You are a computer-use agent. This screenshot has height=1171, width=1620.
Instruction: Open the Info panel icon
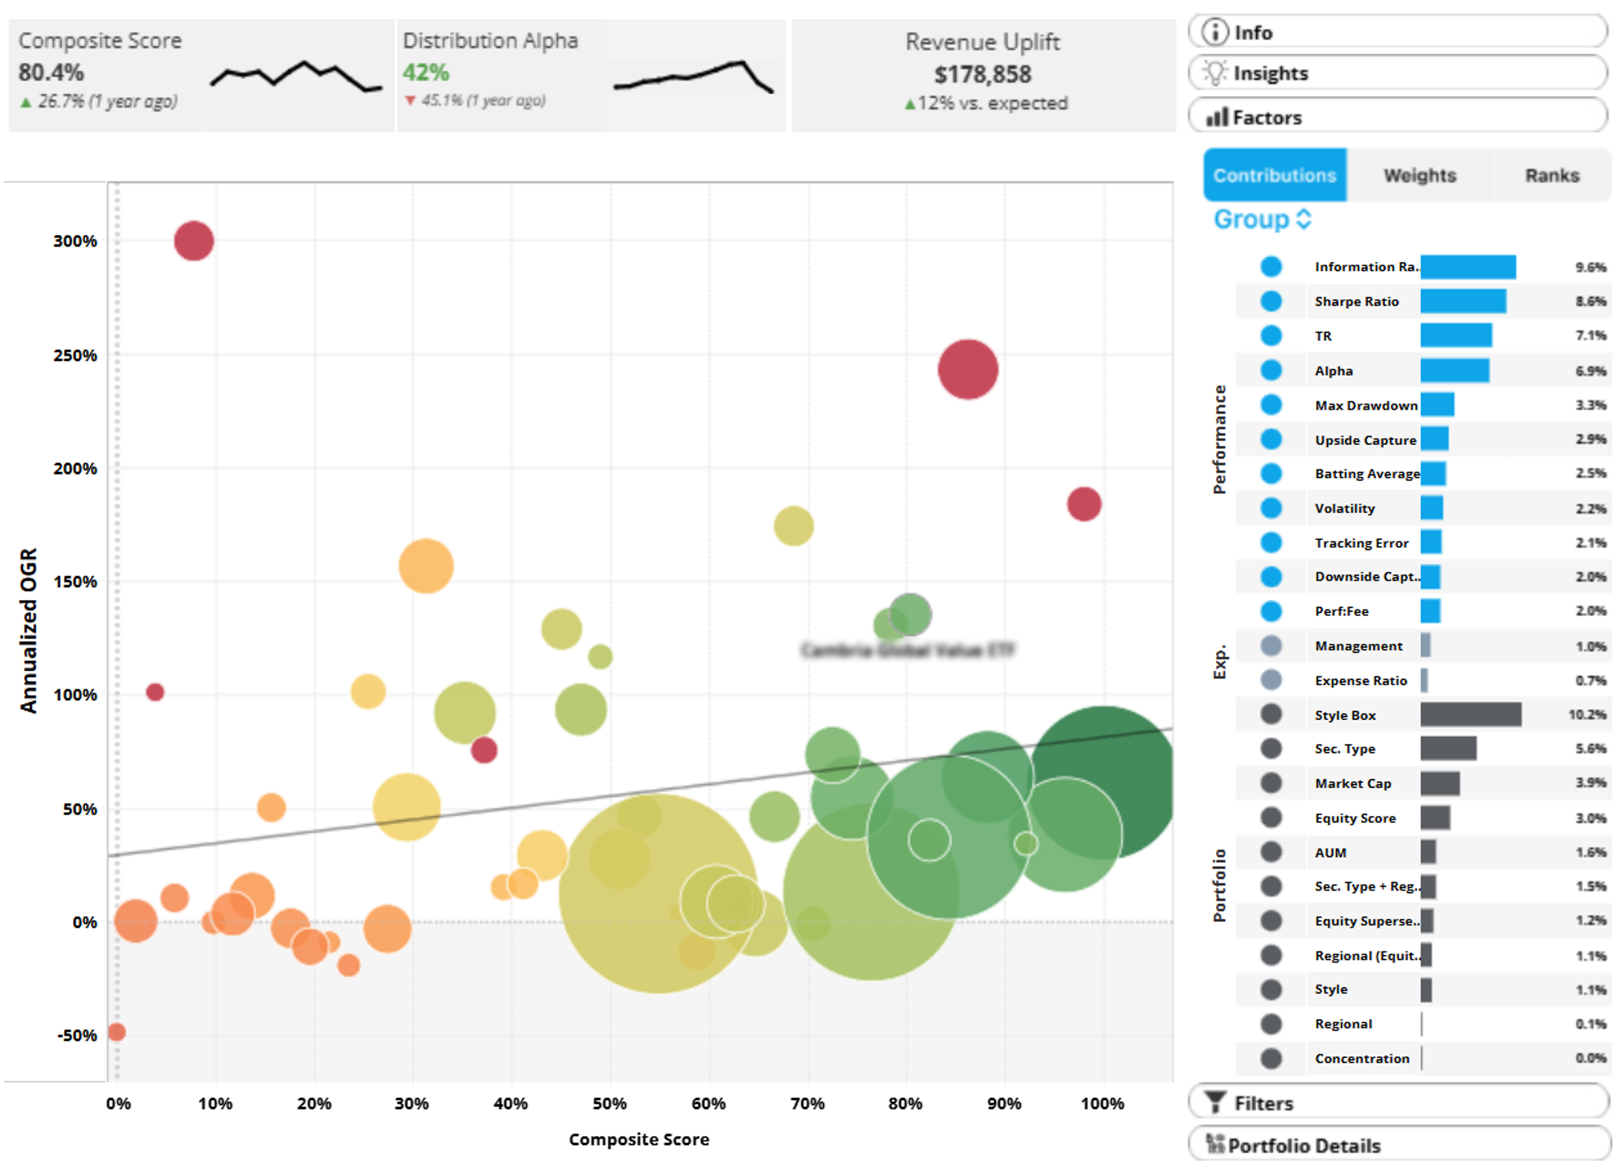(1214, 32)
